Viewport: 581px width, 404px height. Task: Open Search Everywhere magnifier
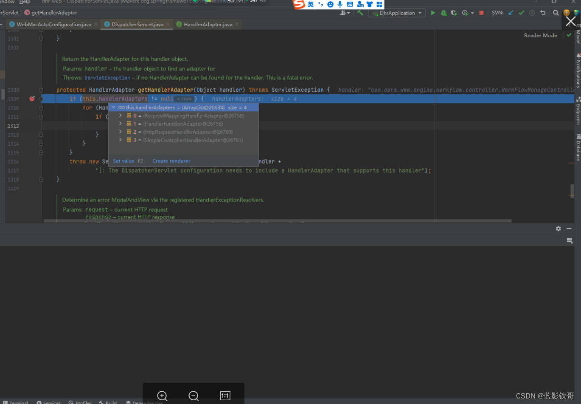[556, 13]
